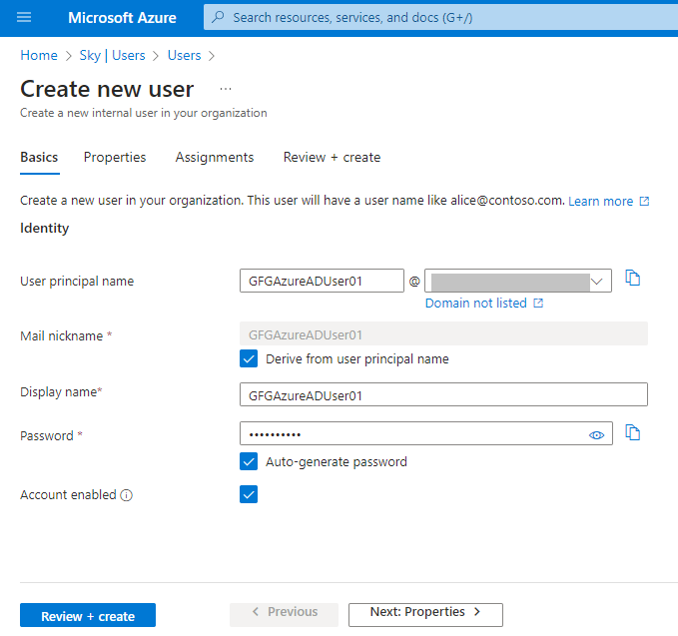Open the ellipsis menu beside Create new user

(x=225, y=89)
